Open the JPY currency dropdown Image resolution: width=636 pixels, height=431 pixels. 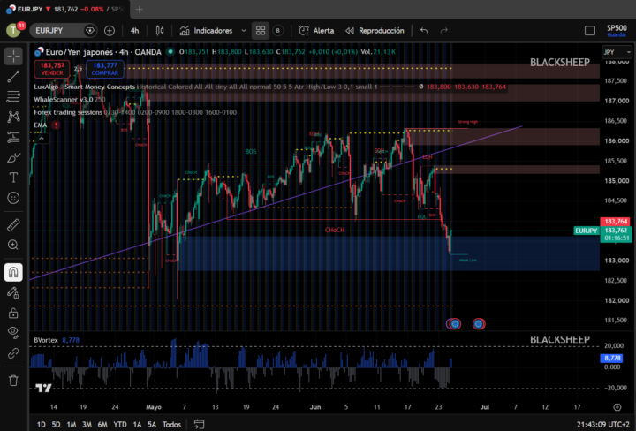617,52
